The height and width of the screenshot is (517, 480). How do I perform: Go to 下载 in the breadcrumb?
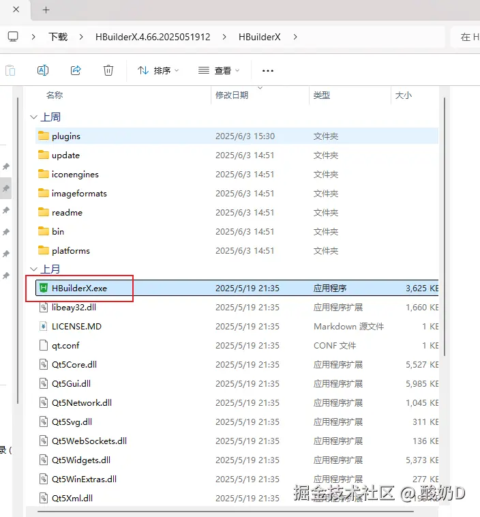coord(58,37)
